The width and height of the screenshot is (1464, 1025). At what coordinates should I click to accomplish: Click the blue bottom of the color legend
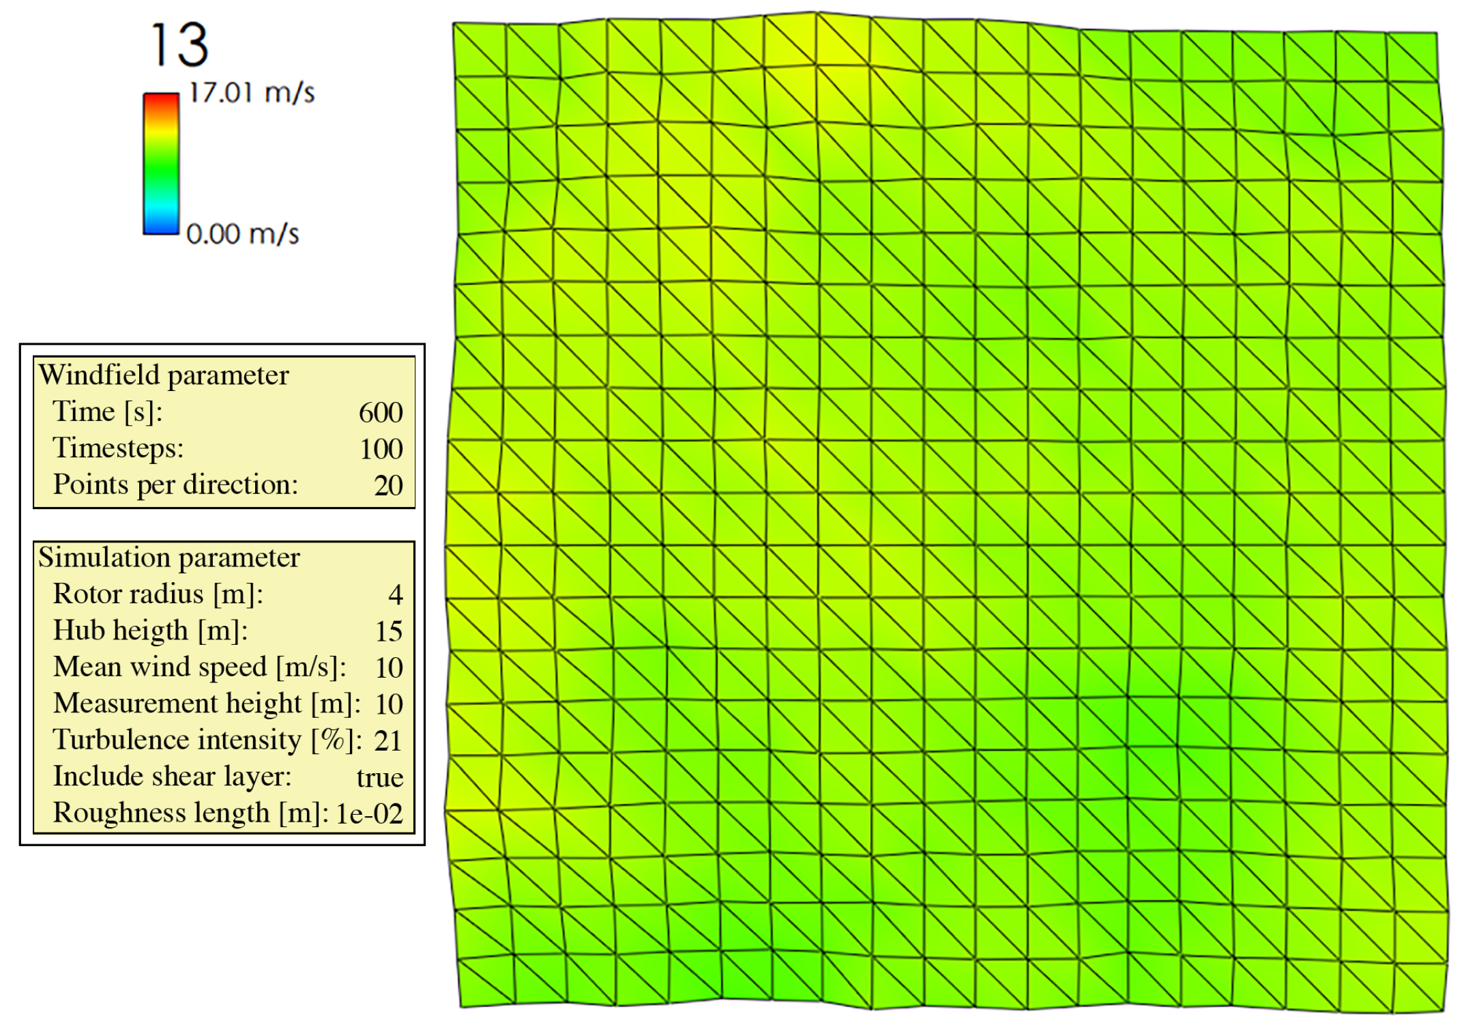coord(161,228)
